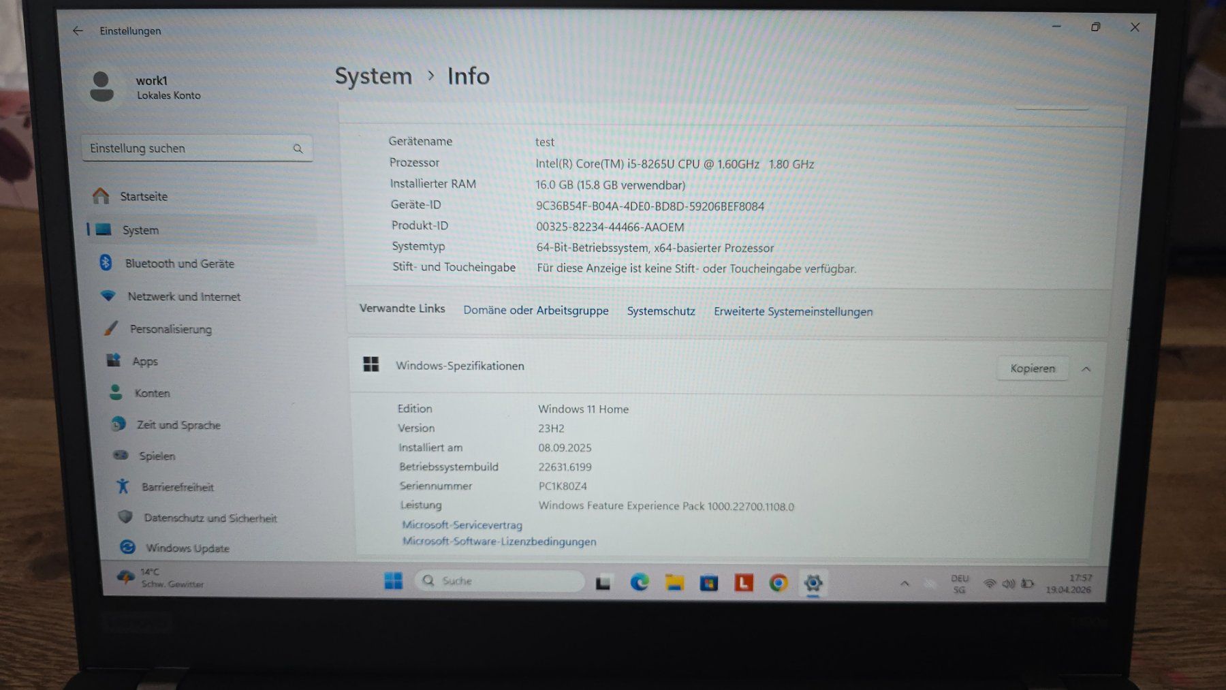1226x690 pixels.
Task: Click the Geräte-ID value text
Action: pyautogui.click(x=650, y=206)
